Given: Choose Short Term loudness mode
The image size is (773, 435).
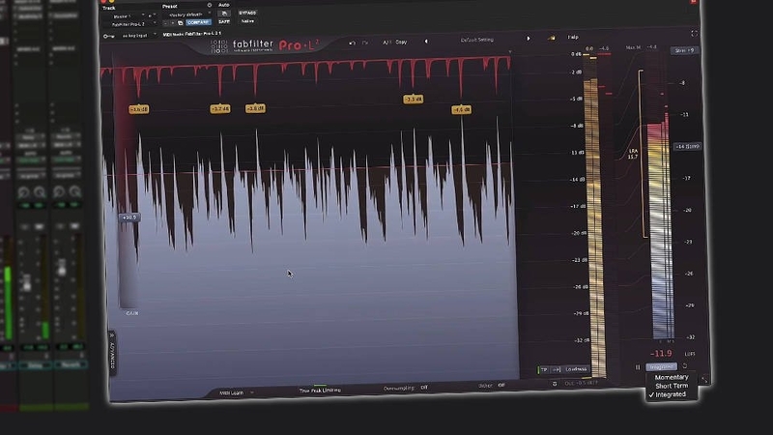Looking at the screenshot, I should click(672, 386).
